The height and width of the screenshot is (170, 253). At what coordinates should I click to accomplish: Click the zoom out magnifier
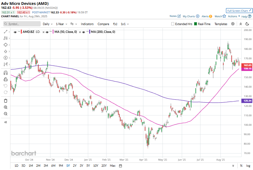pyautogui.click(x=6, y=114)
